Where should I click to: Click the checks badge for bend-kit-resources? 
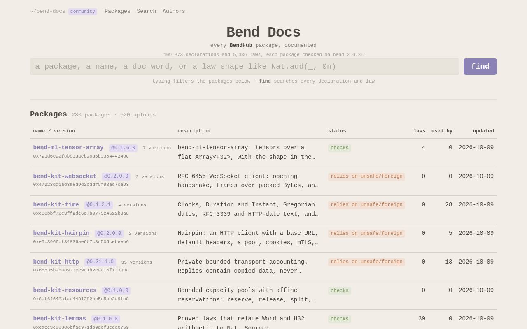340,291
